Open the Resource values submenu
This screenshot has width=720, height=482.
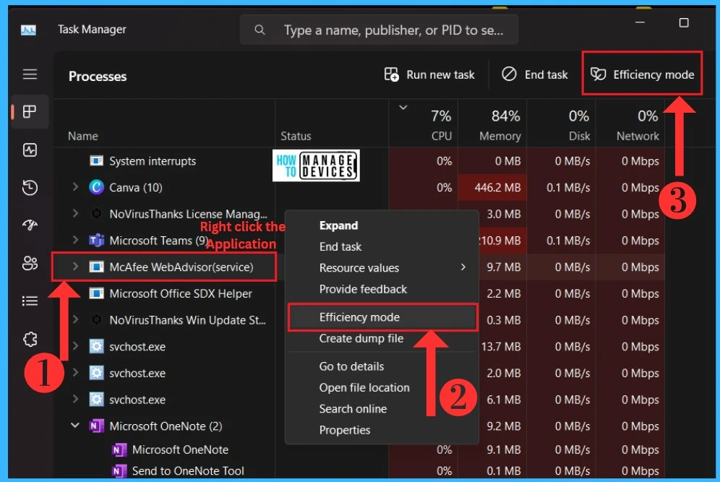[x=382, y=267]
